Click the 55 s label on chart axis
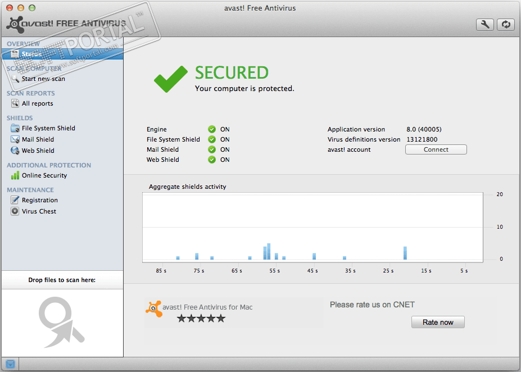Image resolution: width=521 pixels, height=372 pixels. tap(274, 271)
